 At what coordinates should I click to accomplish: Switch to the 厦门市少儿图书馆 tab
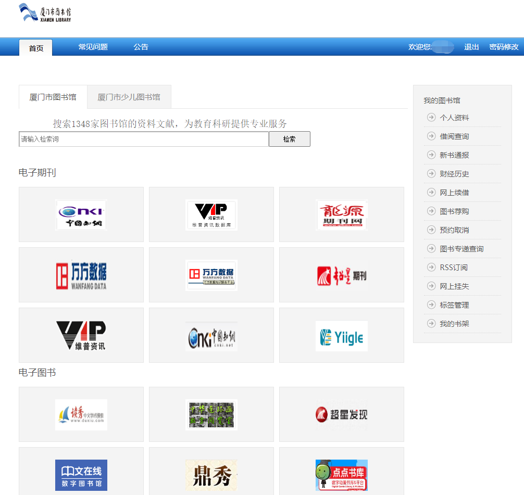coord(129,97)
